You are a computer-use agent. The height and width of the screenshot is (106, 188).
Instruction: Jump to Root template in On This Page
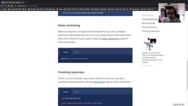(149, 23)
